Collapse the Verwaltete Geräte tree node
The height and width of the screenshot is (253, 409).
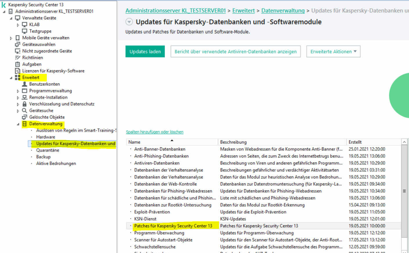[x=11, y=18]
